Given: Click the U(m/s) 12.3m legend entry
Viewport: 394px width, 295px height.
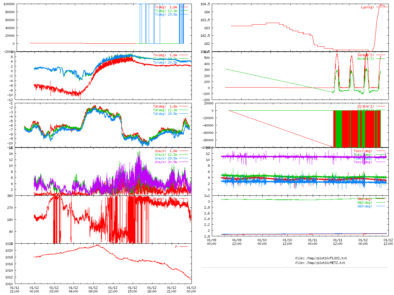Looking at the screenshot, I should tap(166, 155).
